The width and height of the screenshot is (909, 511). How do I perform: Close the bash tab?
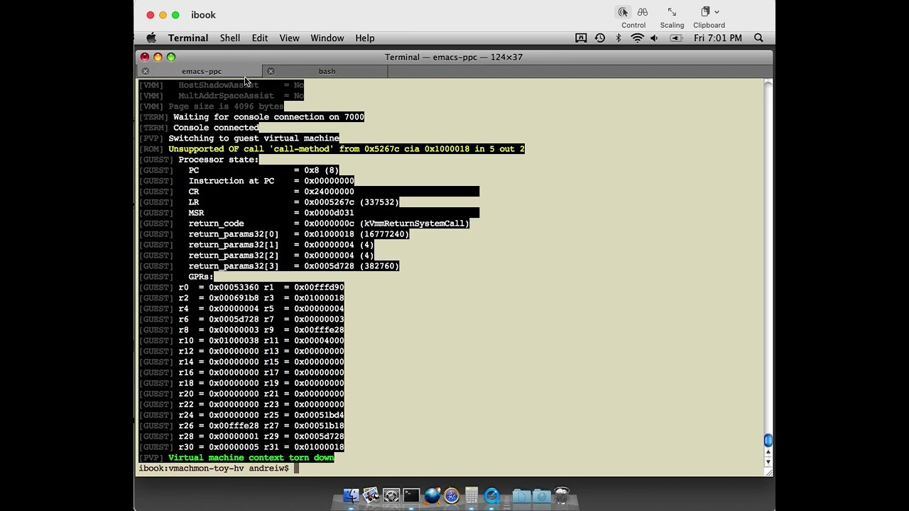click(271, 71)
